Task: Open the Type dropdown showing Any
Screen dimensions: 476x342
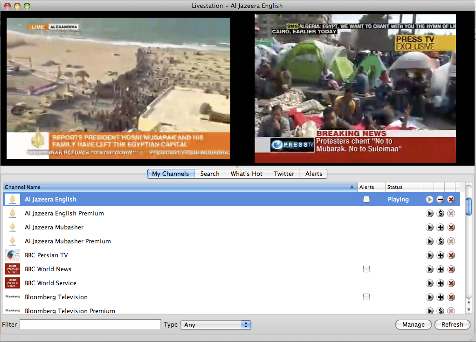Action: (x=216, y=325)
